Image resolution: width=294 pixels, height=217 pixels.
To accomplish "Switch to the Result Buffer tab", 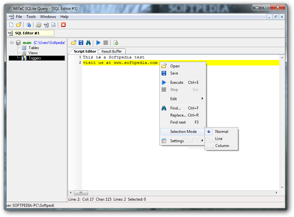I will (x=111, y=51).
